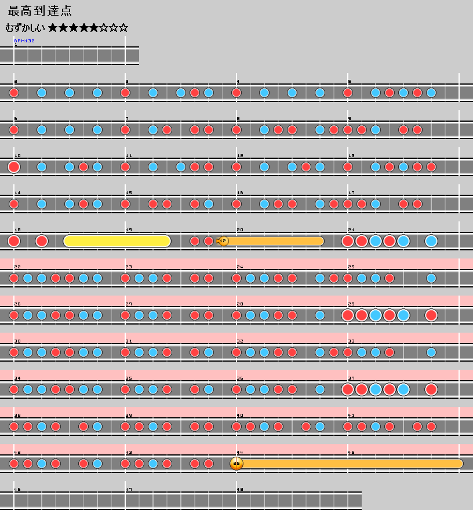This screenshot has width=473, height=510.
Task: Click the むずかしい difficulty label
Action: [x=25, y=27]
